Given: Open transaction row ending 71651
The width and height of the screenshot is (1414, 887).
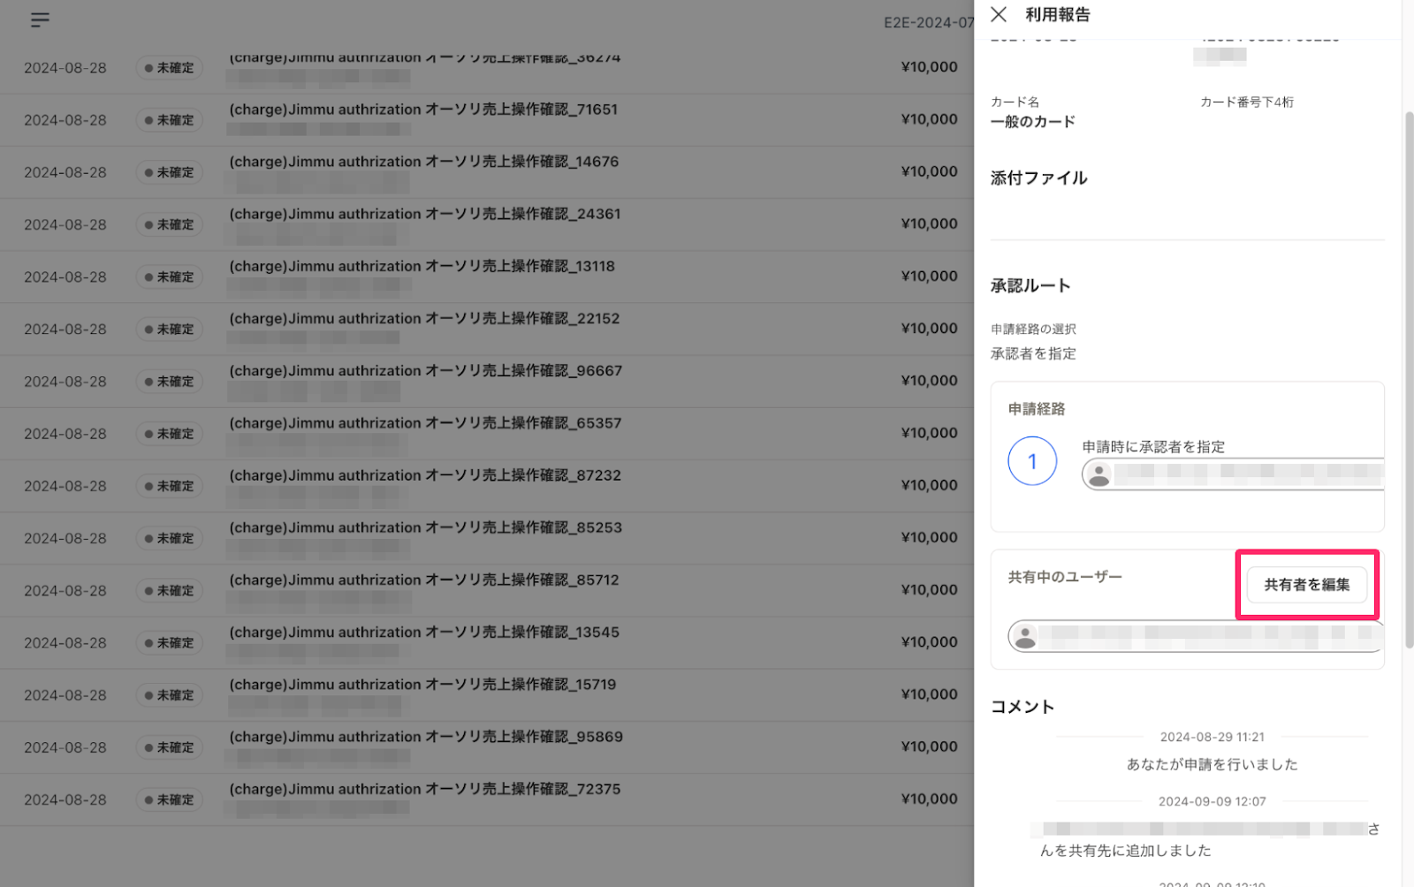Looking at the screenshot, I should [x=487, y=120].
